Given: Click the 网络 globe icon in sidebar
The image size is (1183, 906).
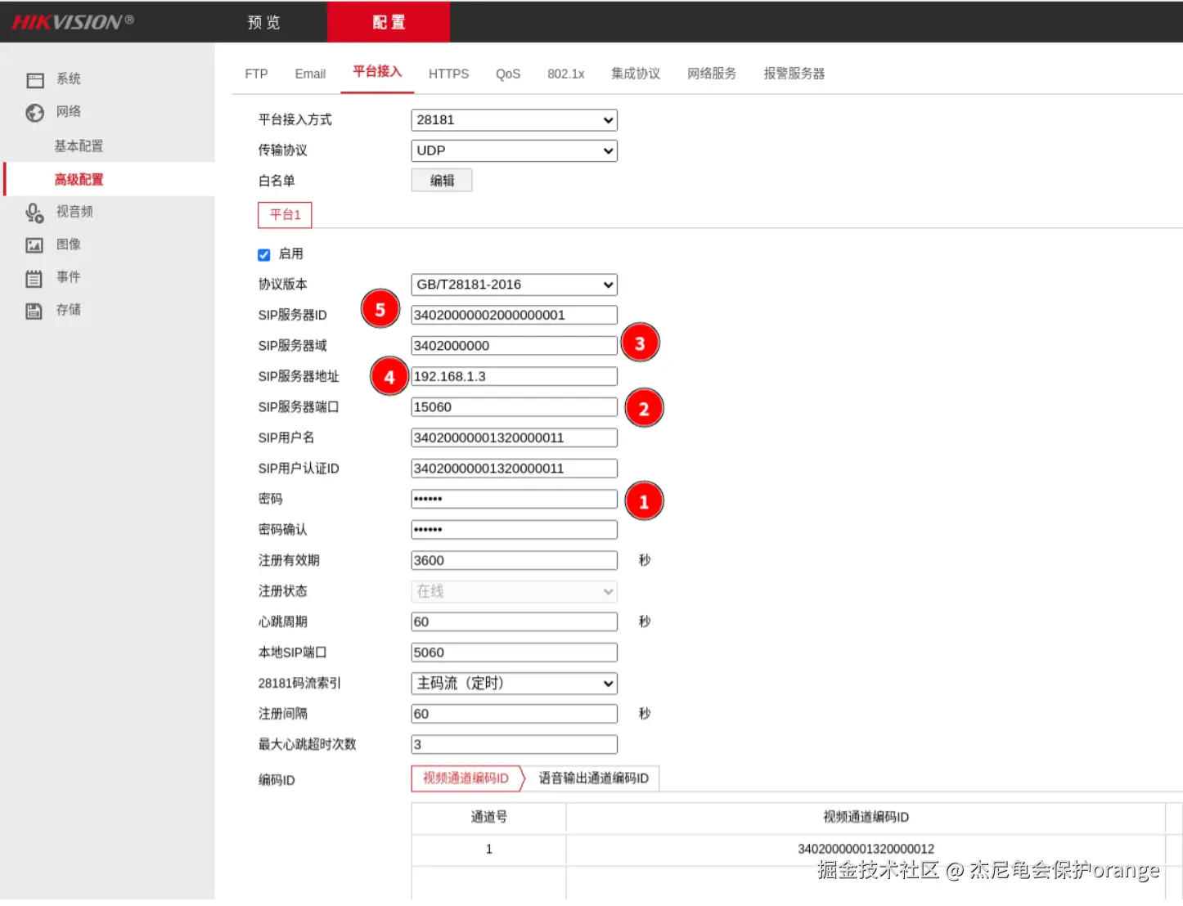Looking at the screenshot, I should 34,113.
